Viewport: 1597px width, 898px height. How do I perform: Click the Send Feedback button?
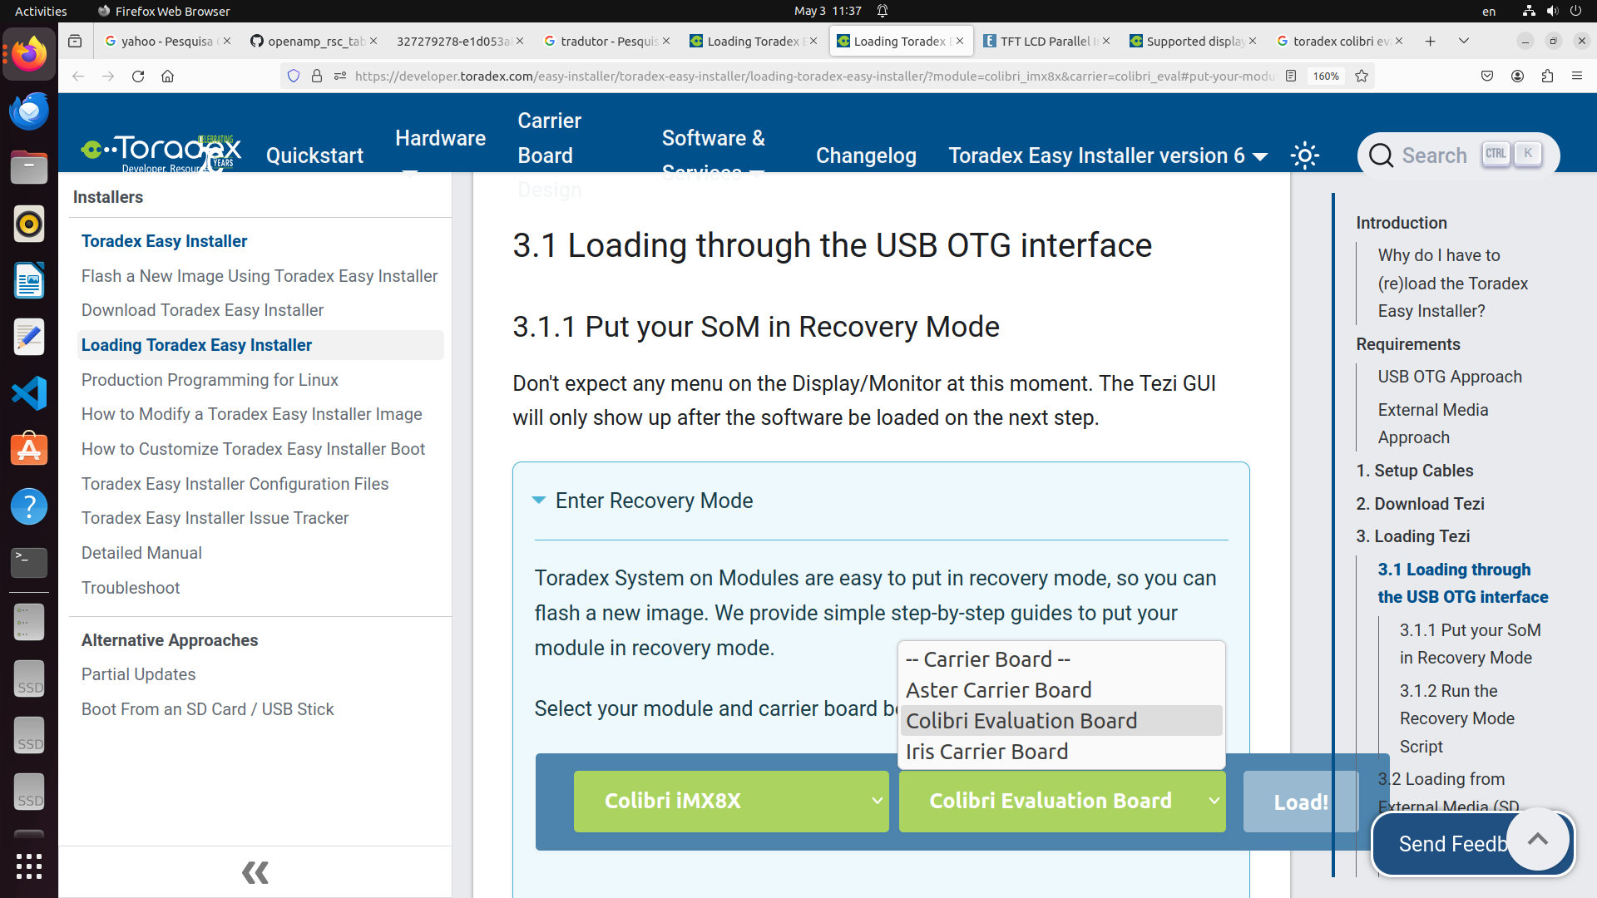tap(1451, 844)
